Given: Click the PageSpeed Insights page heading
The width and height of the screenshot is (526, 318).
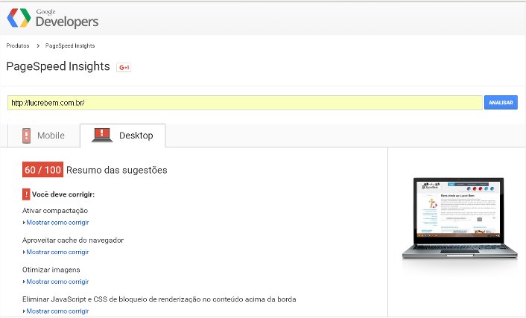Looking at the screenshot, I should pyautogui.click(x=58, y=66).
